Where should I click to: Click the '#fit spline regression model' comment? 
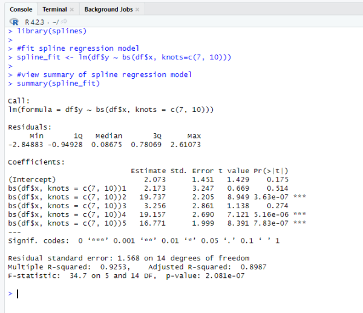79,48
